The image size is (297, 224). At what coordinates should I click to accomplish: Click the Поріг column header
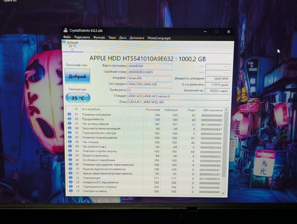point(192,110)
